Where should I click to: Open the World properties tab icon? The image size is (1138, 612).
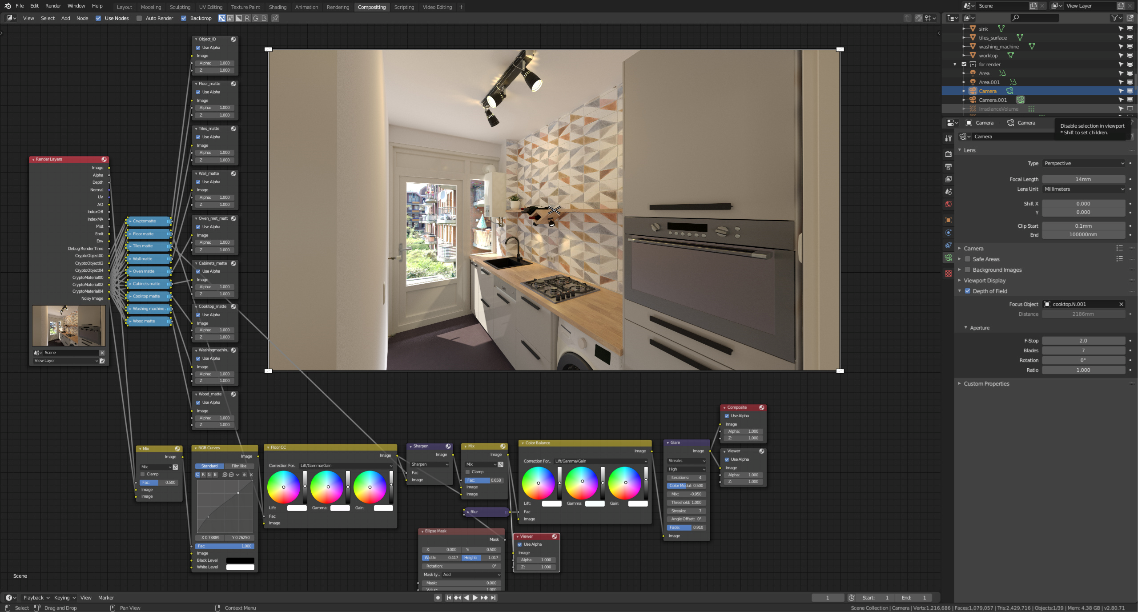(948, 204)
